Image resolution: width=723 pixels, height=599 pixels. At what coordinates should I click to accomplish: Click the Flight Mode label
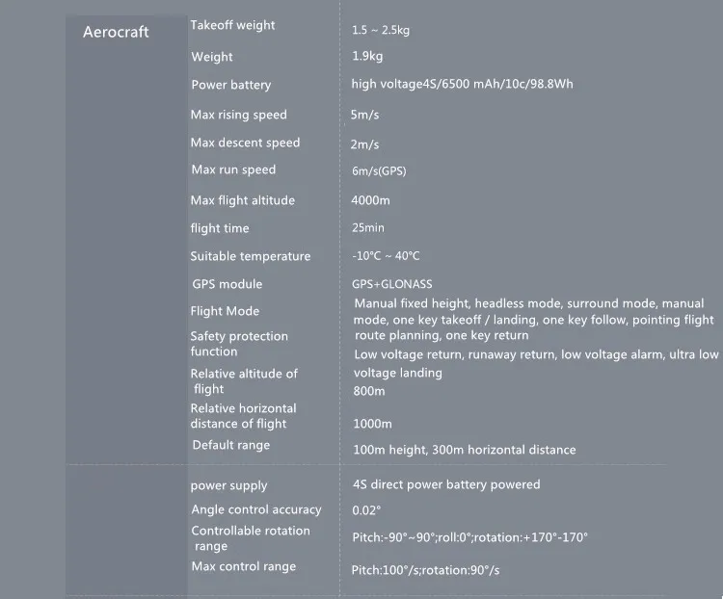coord(225,311)
